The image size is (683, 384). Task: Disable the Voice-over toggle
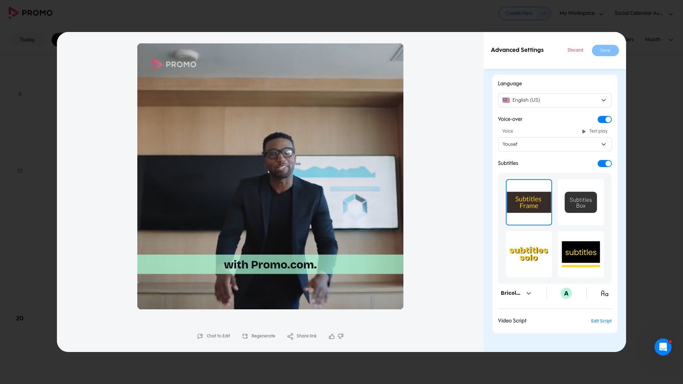[604, 119]
